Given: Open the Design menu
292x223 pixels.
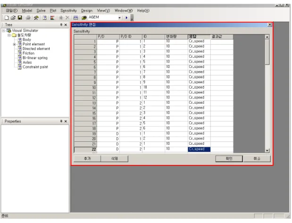Looking at the screenshot, I should (87, 11).
